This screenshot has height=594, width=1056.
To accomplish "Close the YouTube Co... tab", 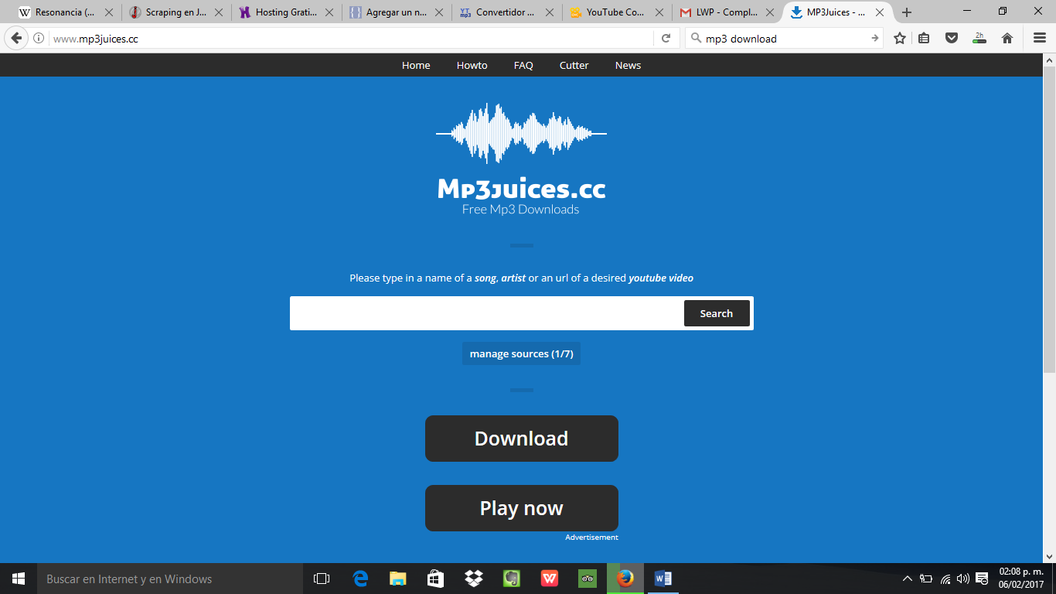I will pos(658,12).
